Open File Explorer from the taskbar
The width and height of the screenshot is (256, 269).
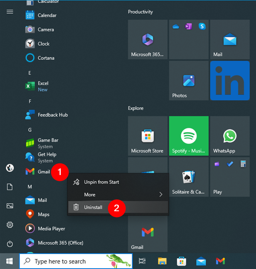point(162,261)
